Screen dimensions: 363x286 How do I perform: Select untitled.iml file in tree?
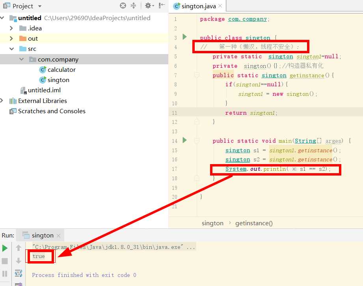pyautogui.click(x=44, y=90)
